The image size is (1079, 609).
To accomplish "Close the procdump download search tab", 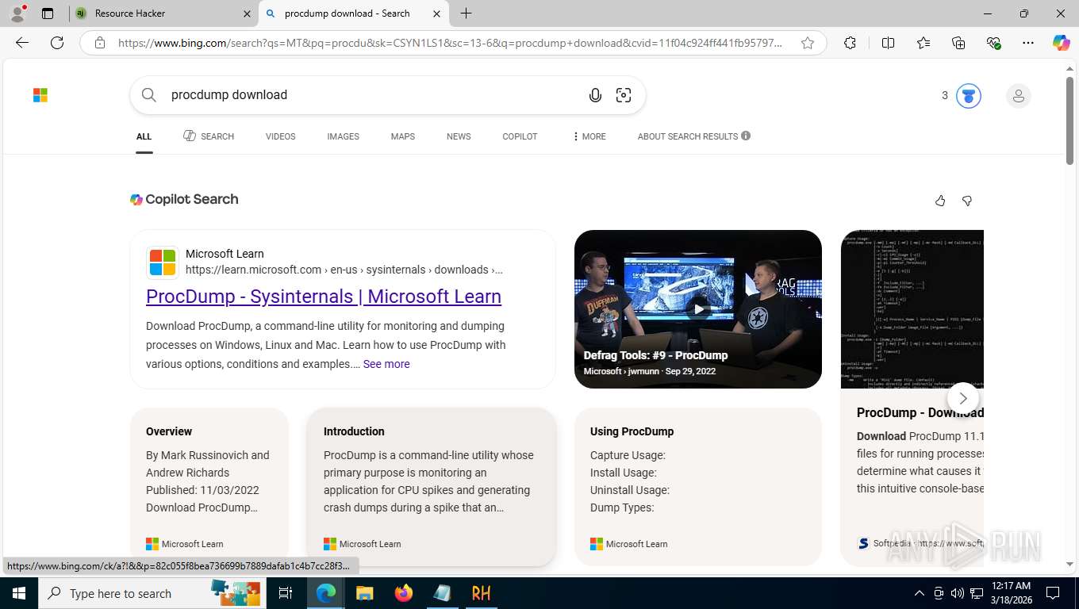I will coord(436,13).
